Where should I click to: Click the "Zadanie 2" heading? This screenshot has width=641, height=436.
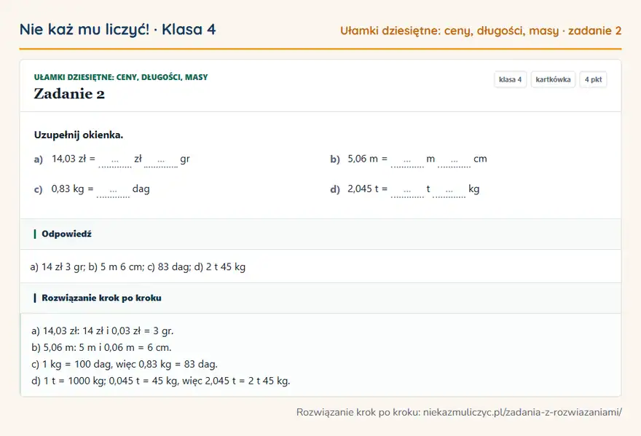69,94
